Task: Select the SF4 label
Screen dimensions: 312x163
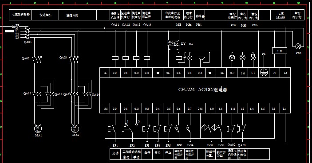Action: [158, 146]
